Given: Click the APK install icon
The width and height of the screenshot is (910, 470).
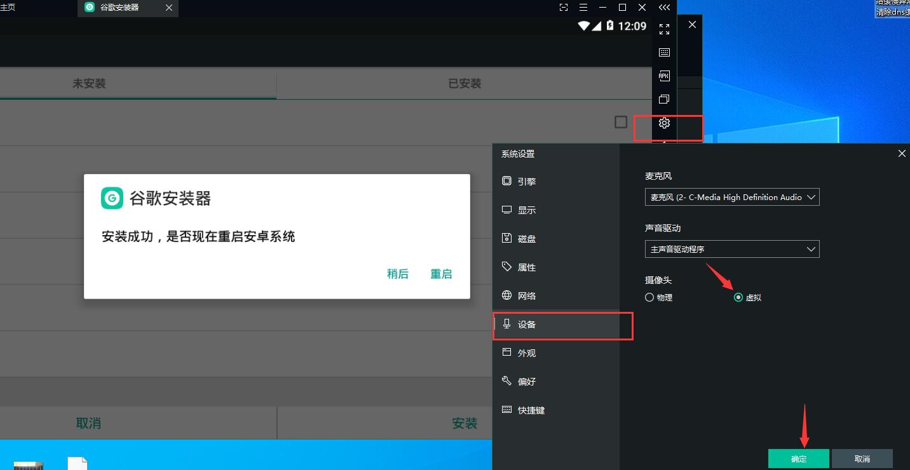Looking at the screenshot, I should (x=664, y=76).
